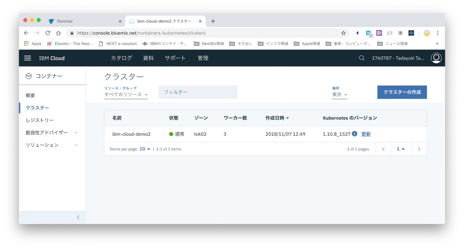Open the サポート menu
The image size is (464, 249).
click(175, 58)
